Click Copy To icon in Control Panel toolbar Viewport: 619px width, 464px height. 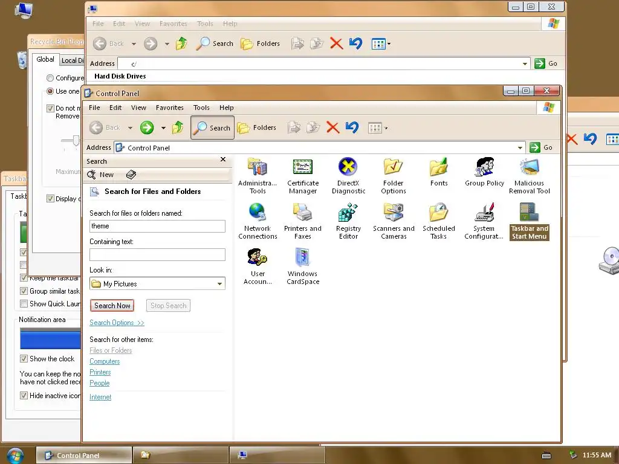313,127
